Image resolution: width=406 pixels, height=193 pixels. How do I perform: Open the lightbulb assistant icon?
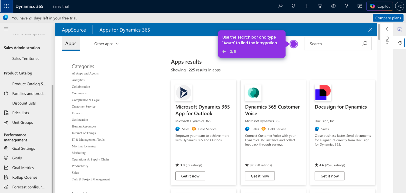[293, 6]
